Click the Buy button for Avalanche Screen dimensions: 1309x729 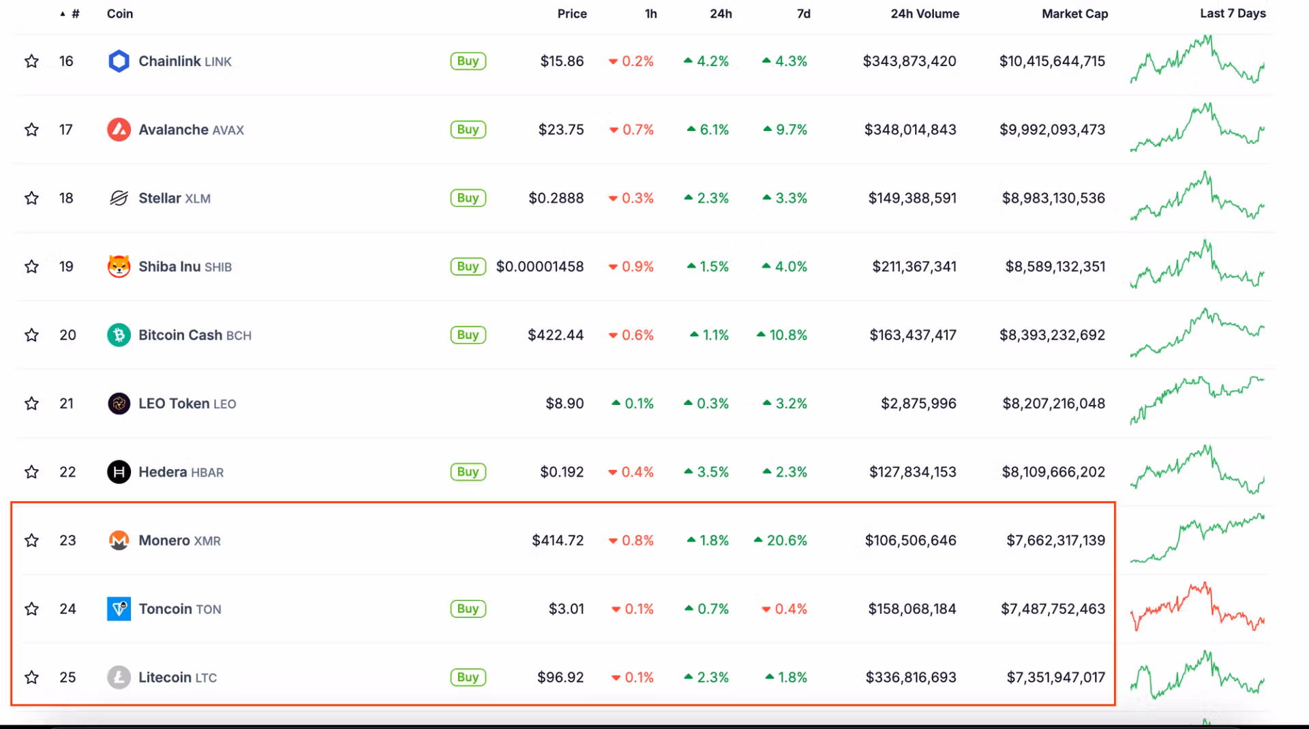pyautogui.click(x=468, y=130)
